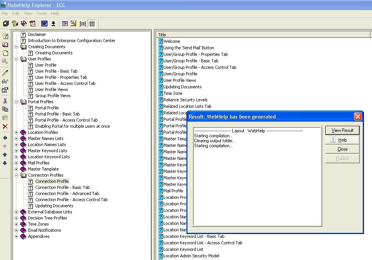Viewport: 372px width, 260px height.
Task: Collapse the User Profiles book
Action: (x=16, y=59)
